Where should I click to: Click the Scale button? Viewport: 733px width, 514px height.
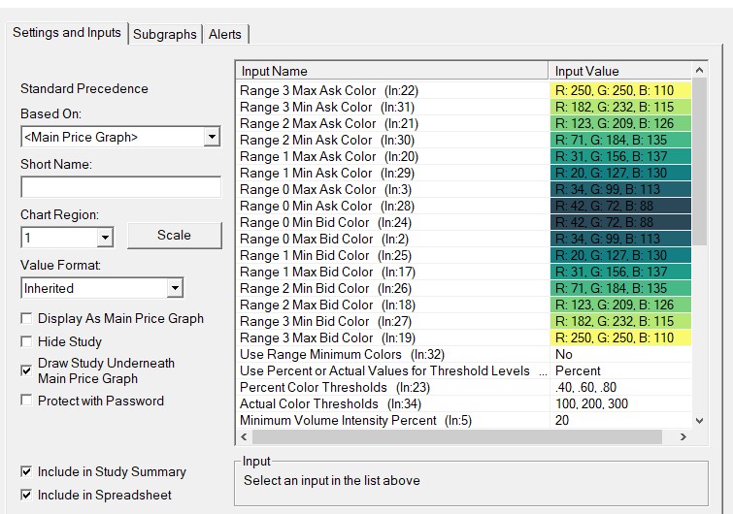tap(174, 236)
